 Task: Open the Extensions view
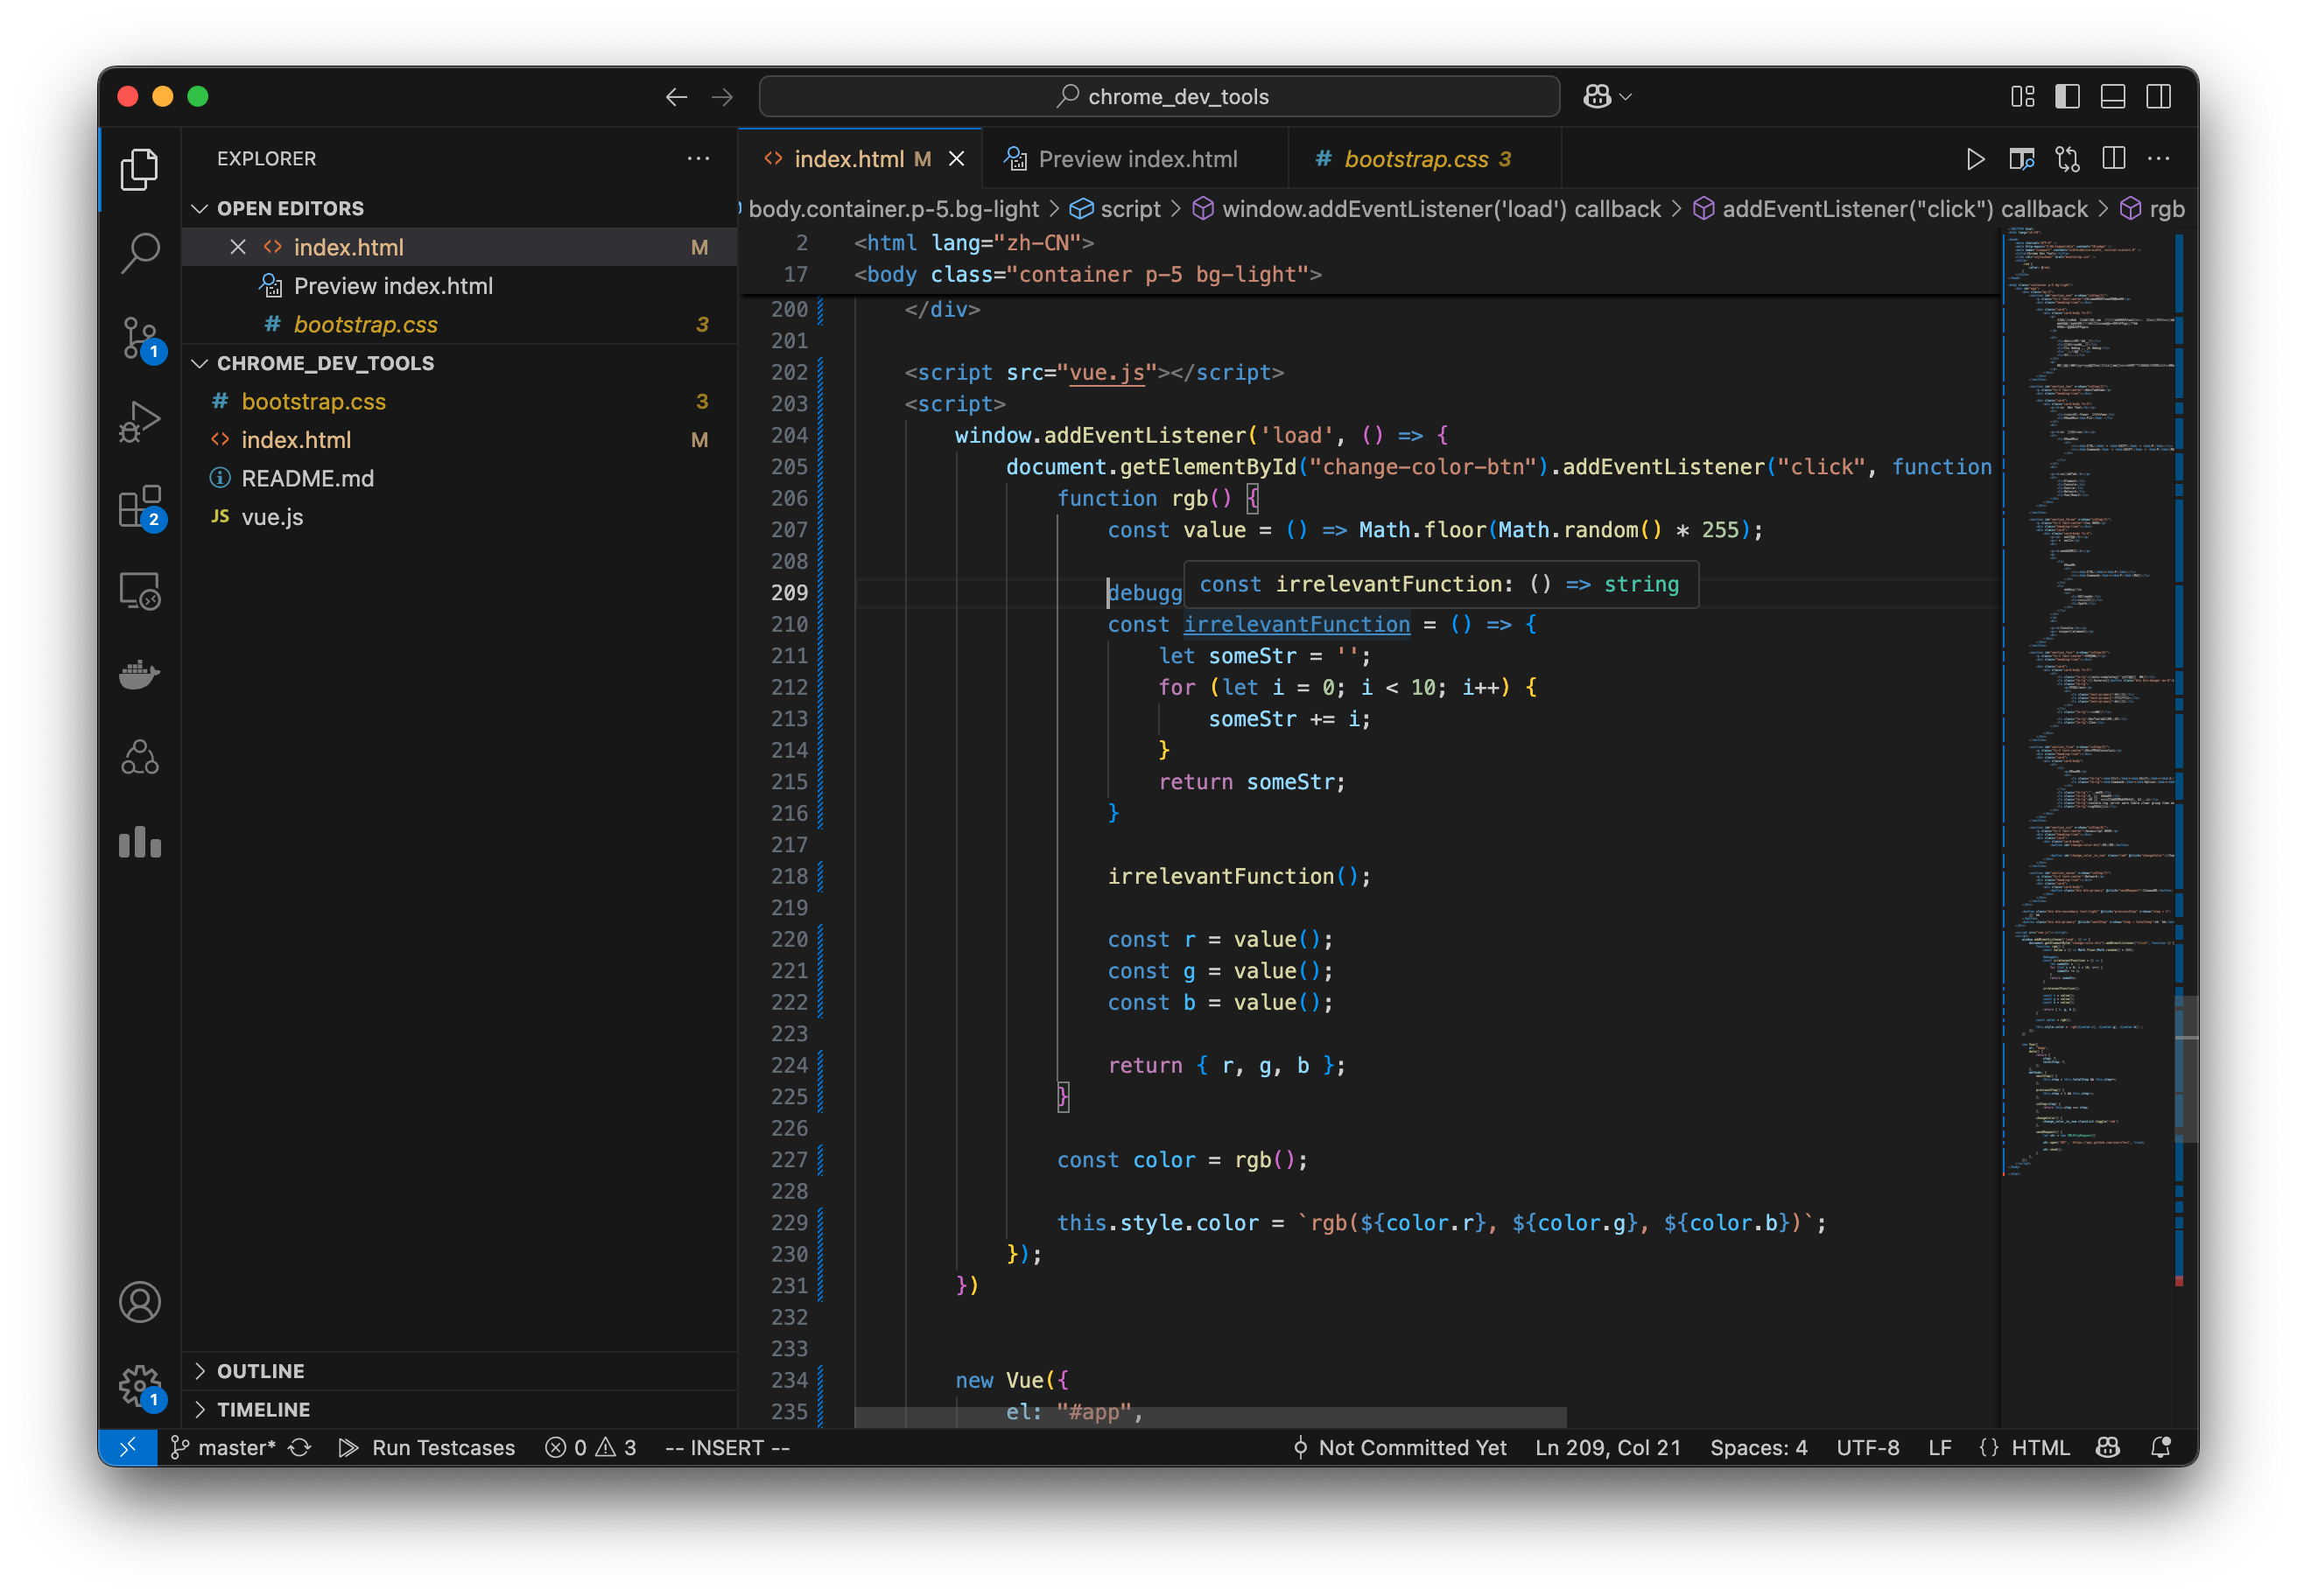[x=139, y=506]
